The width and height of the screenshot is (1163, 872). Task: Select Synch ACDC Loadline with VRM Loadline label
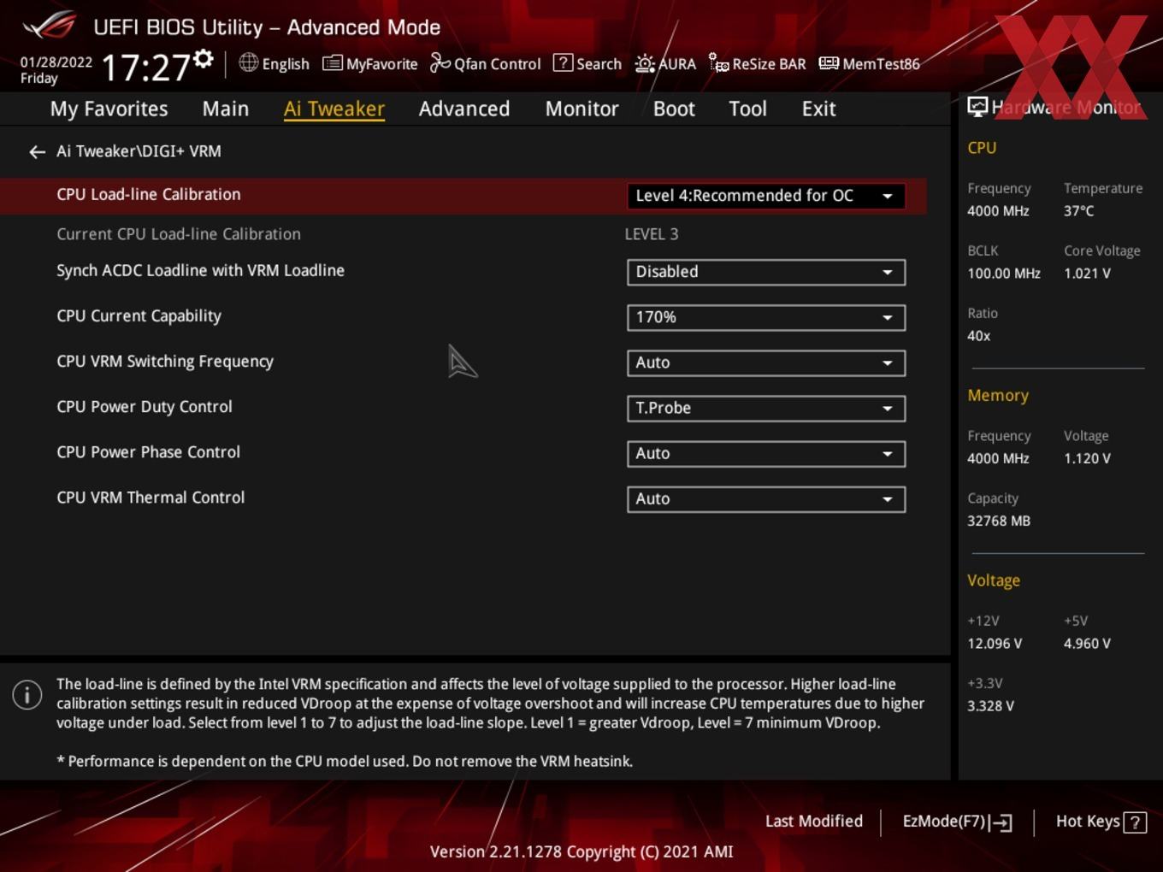(x=200, y=271)
